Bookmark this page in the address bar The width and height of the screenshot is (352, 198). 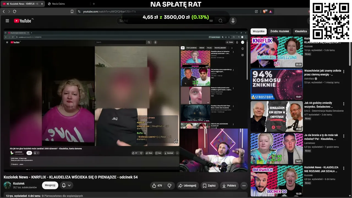[x=72, y=12]
